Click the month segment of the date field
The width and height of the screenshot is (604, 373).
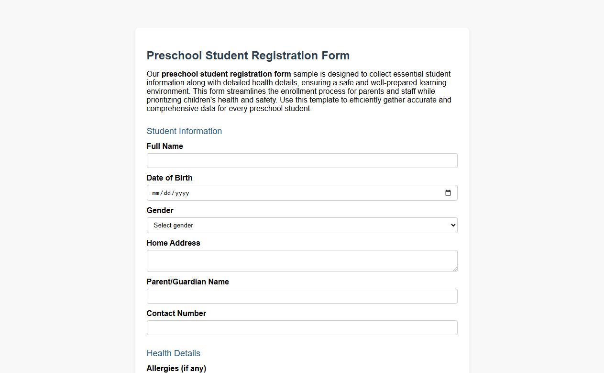point(155,193)
